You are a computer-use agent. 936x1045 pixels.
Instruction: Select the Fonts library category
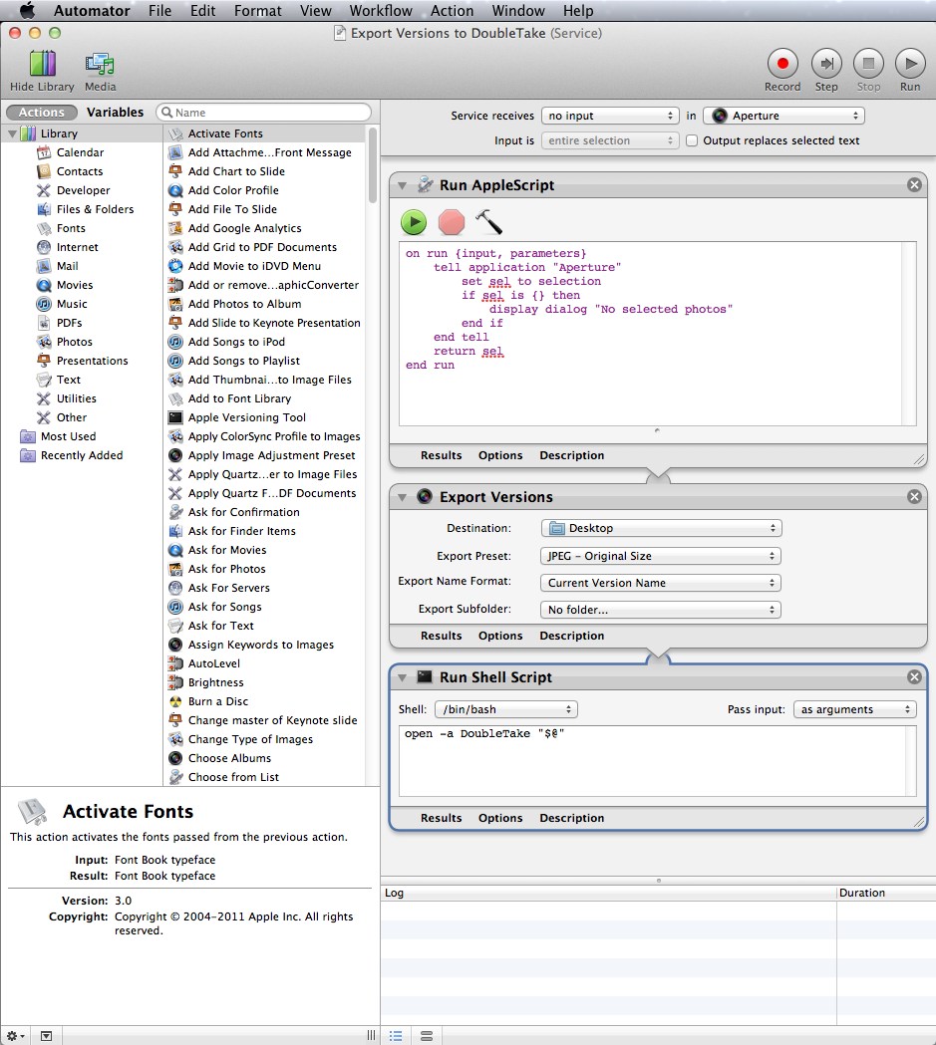pyautogui.click(x=72, y=228)
